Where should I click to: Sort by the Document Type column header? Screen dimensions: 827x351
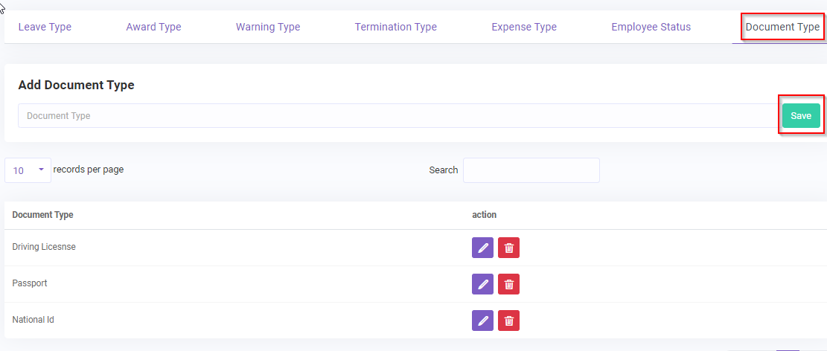[x=43, y=215]
